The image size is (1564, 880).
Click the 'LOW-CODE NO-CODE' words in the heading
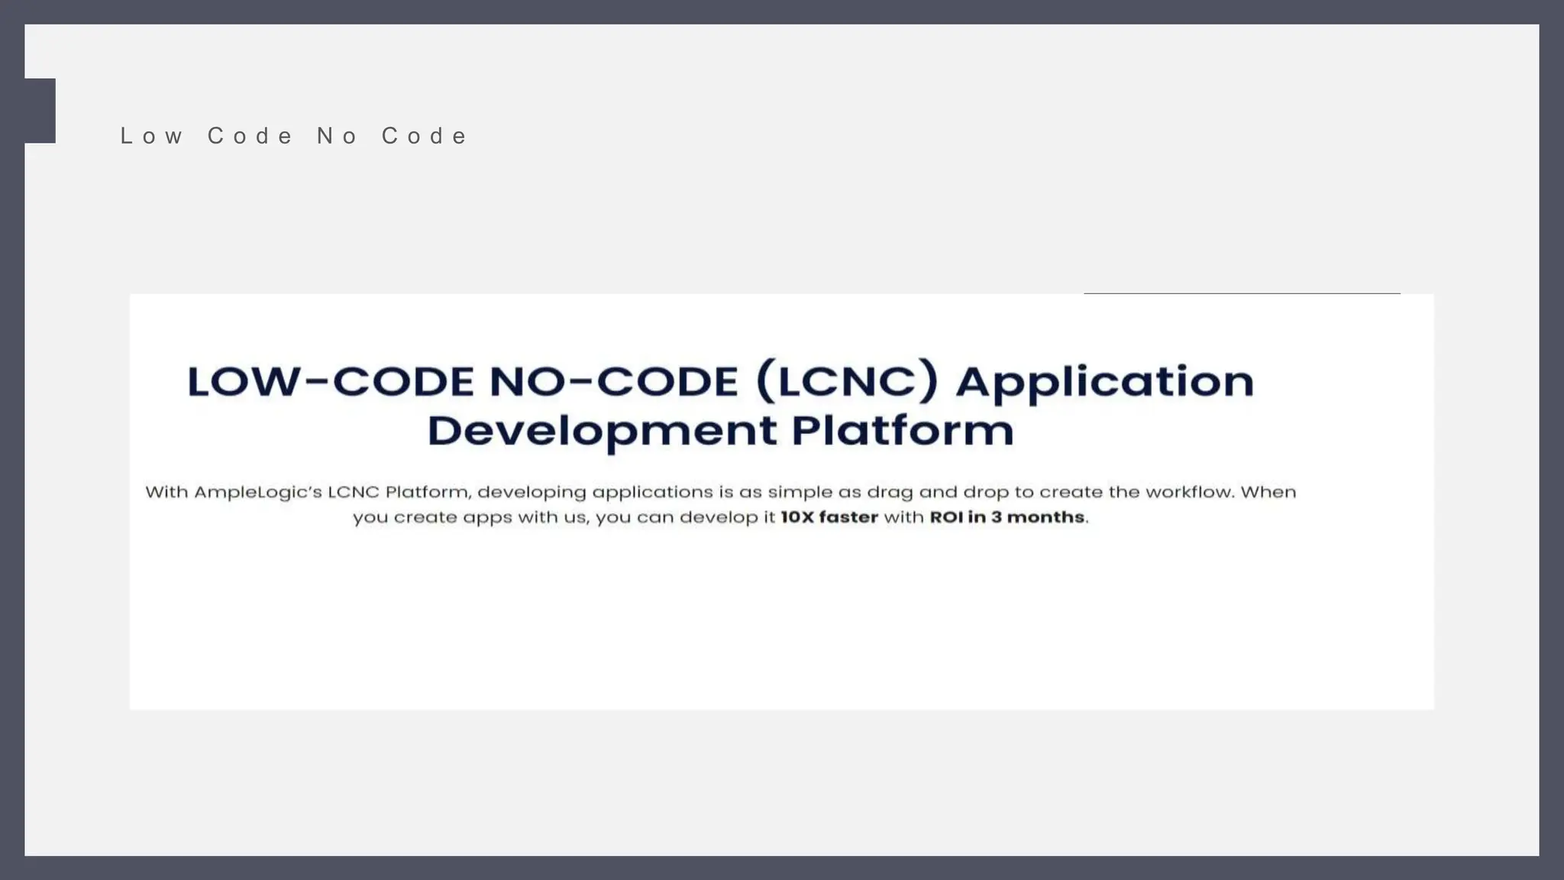[x=462, y=382]
